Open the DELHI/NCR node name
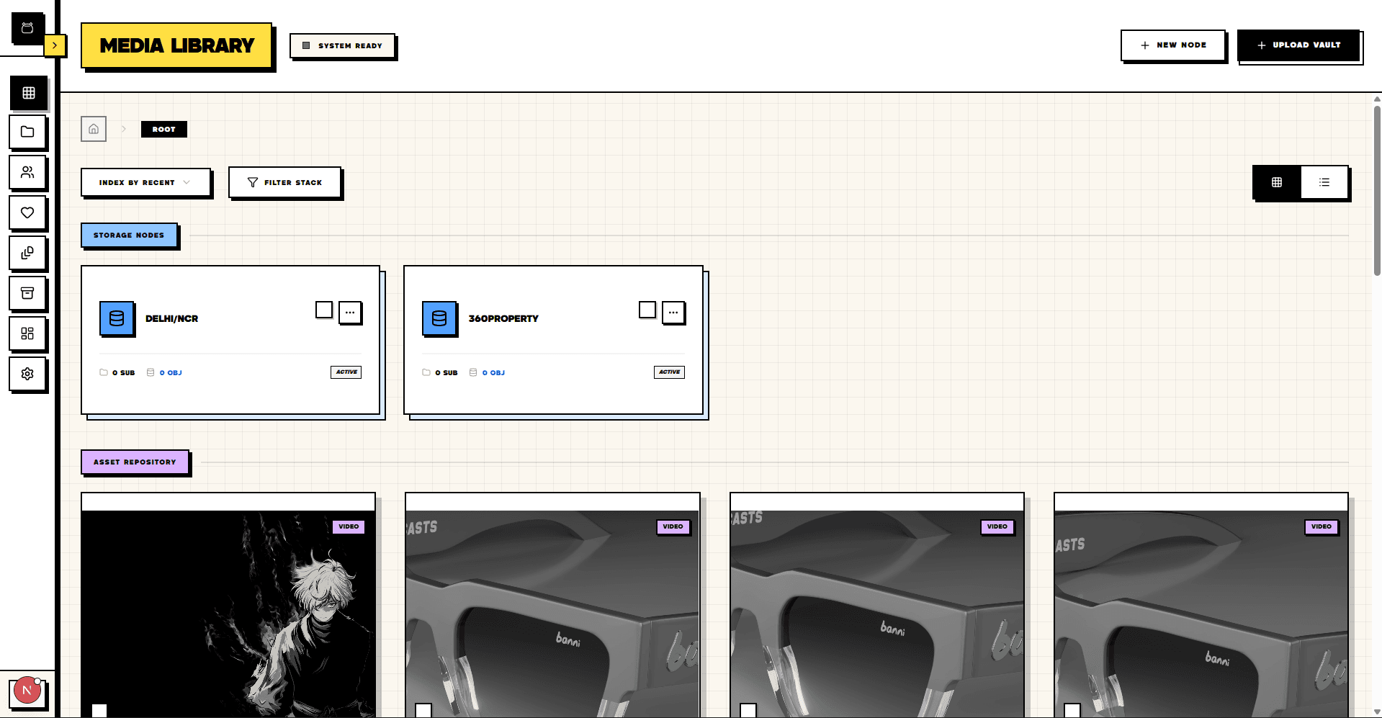1382x718 pixels. 171,318
